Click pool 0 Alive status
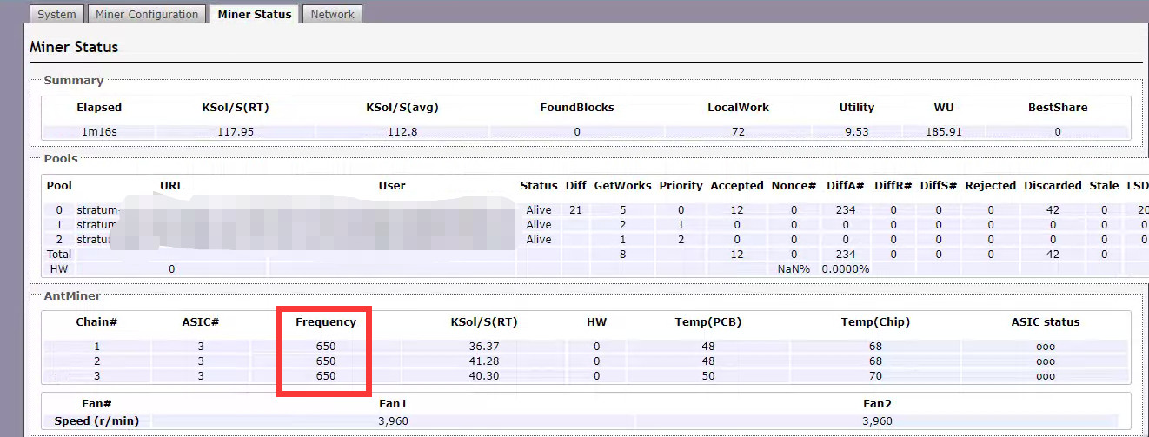The width and height of the screenshot is (1149, 437). click(x=539, y=209)
